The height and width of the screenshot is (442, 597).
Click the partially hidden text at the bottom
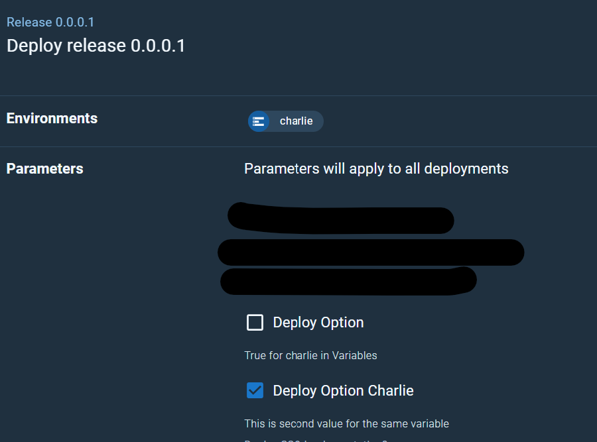point(315,439)
